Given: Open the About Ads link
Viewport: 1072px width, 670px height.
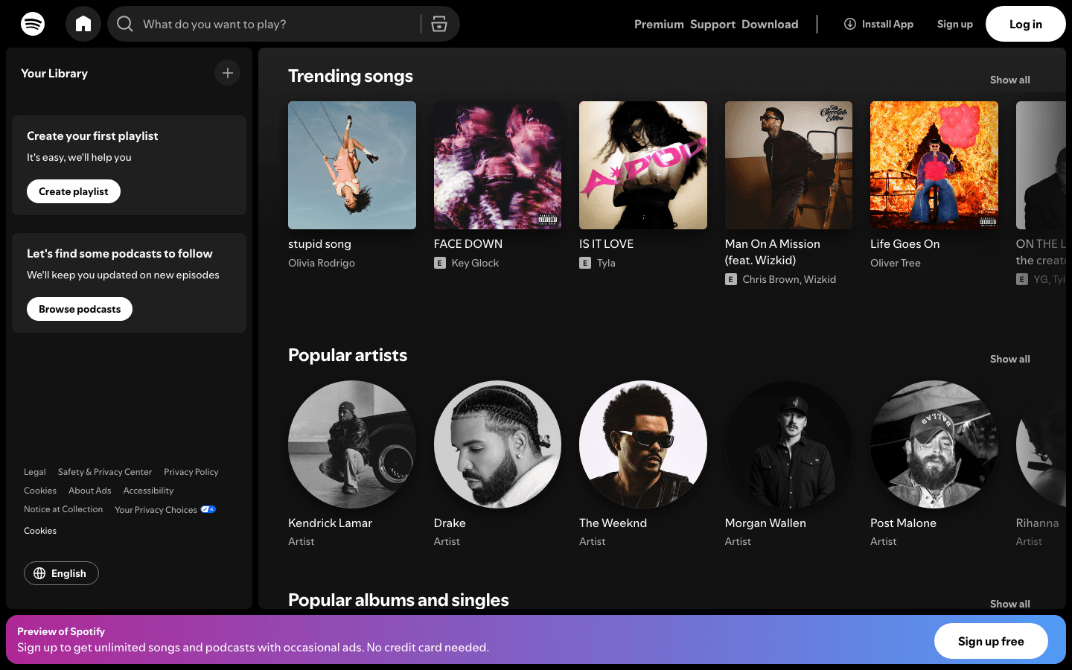Looking at the screenshot, I should 90,491.
